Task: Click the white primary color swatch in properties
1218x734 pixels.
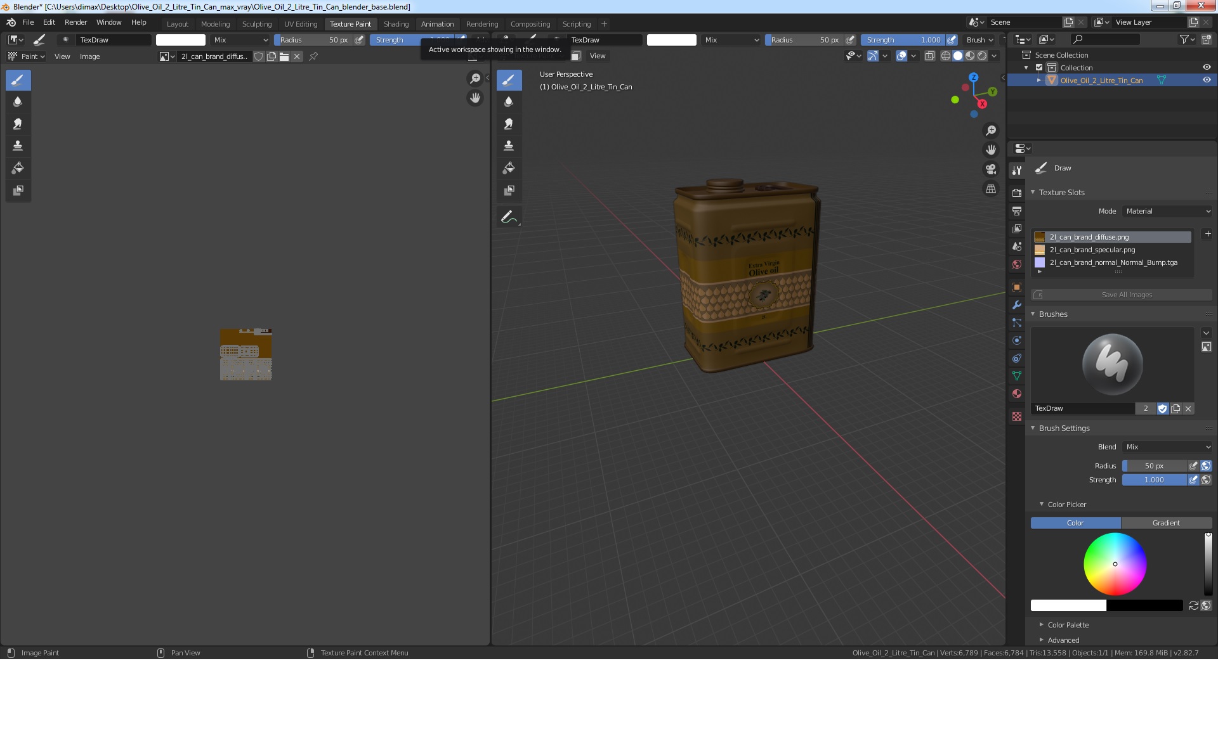Action: 1068,605
